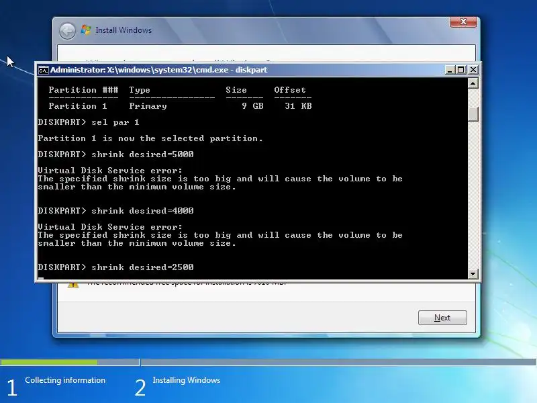537x403 pixels.
Task: Minimize the diskpart command prompt window
Action: [x=450, y=70]
